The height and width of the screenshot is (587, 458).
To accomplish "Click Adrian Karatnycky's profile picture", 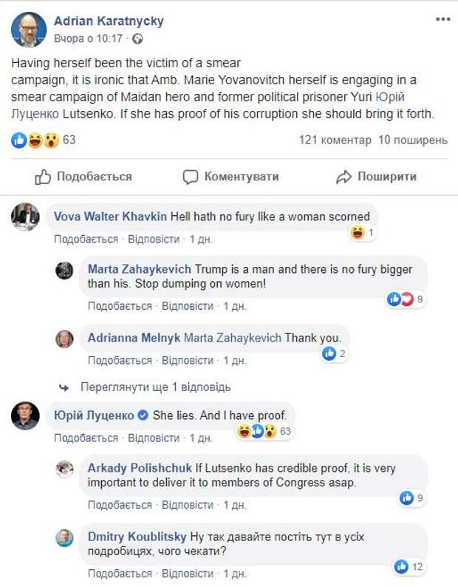I will point(29,30).
